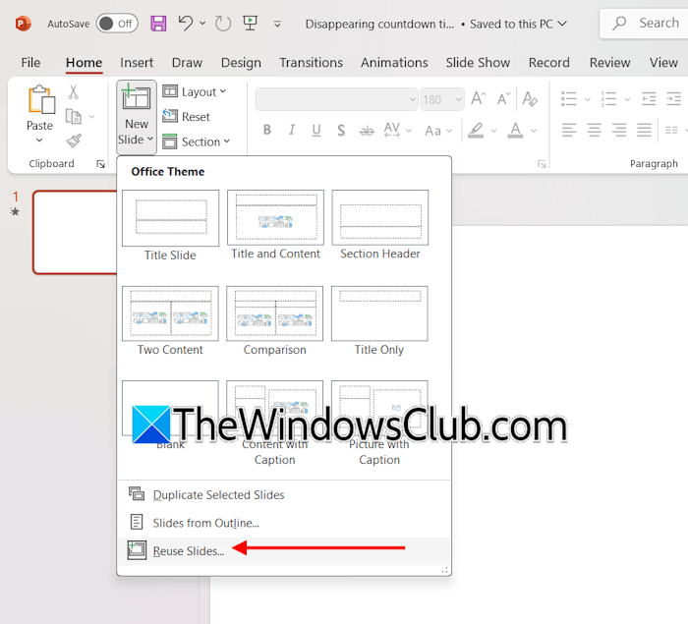
Task: Select the Format Painter brush icon
Action: click(x=74, y=142)
